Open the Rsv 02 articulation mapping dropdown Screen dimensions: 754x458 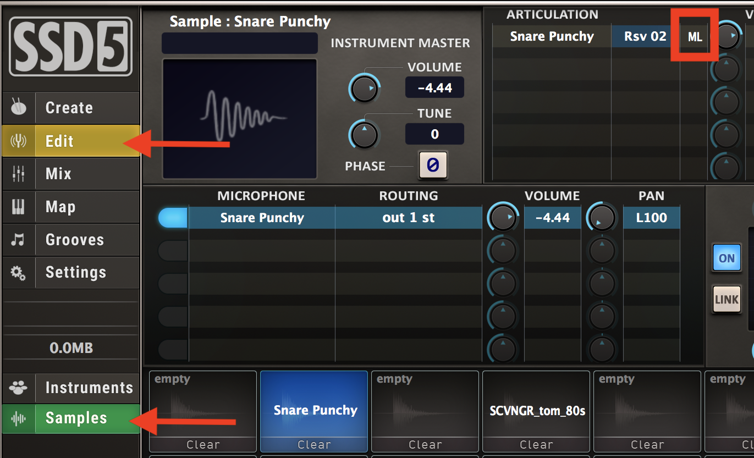[645, 36]
